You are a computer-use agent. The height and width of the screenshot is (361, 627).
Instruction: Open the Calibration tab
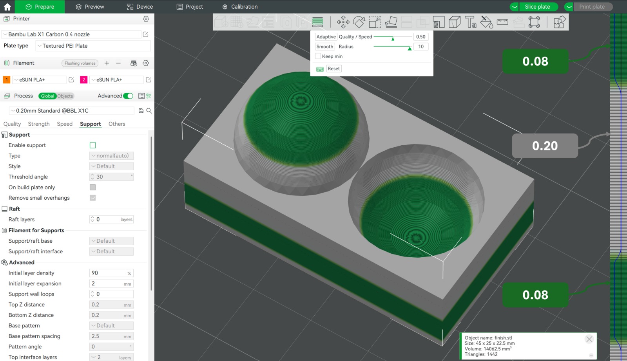[x=240, y=7]
